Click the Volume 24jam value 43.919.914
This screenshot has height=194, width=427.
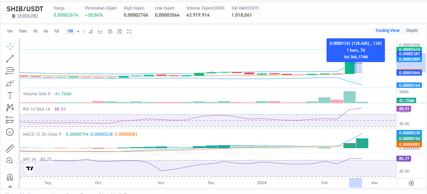(198, 15)
